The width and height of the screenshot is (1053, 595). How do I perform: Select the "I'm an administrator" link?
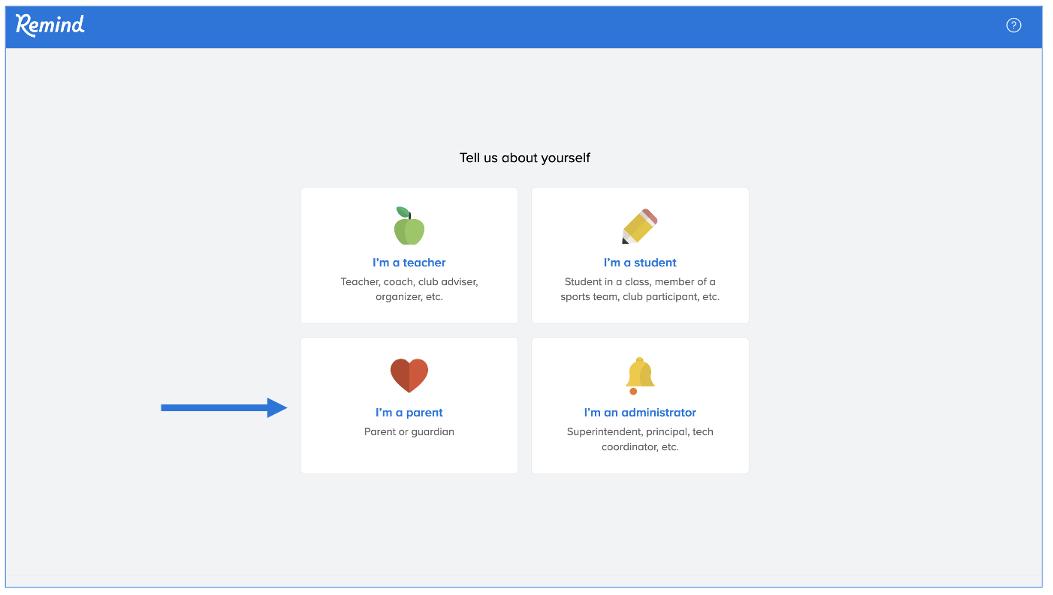640,413
